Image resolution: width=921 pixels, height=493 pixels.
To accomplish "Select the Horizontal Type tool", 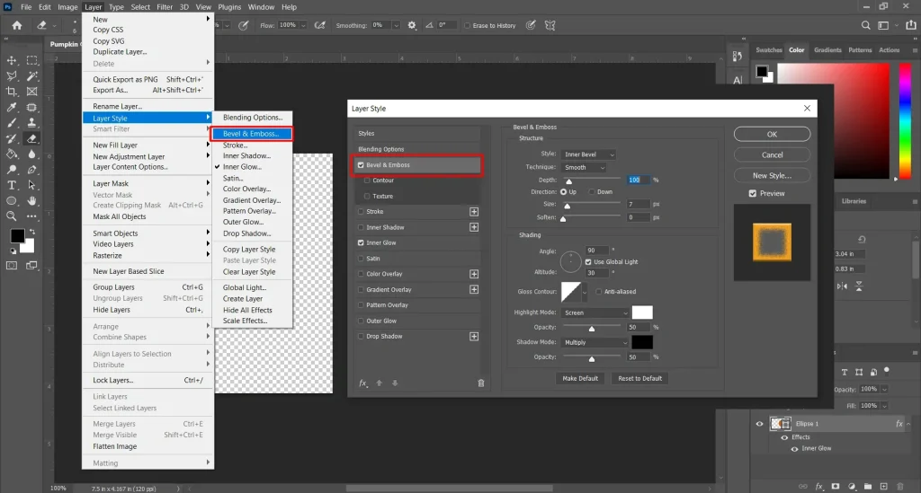I will [11, 185].
